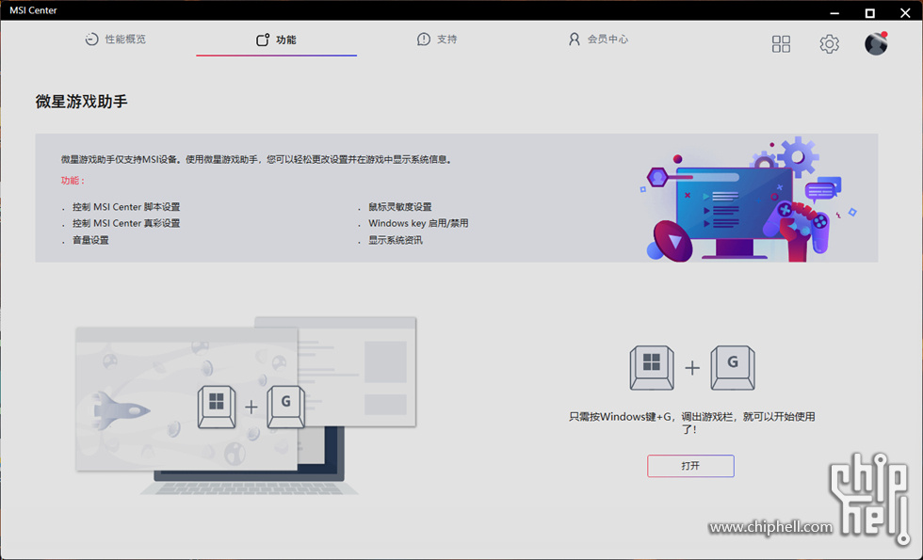Click the 功能 tab icon
The image size is (923, 560).
point(263,40)
